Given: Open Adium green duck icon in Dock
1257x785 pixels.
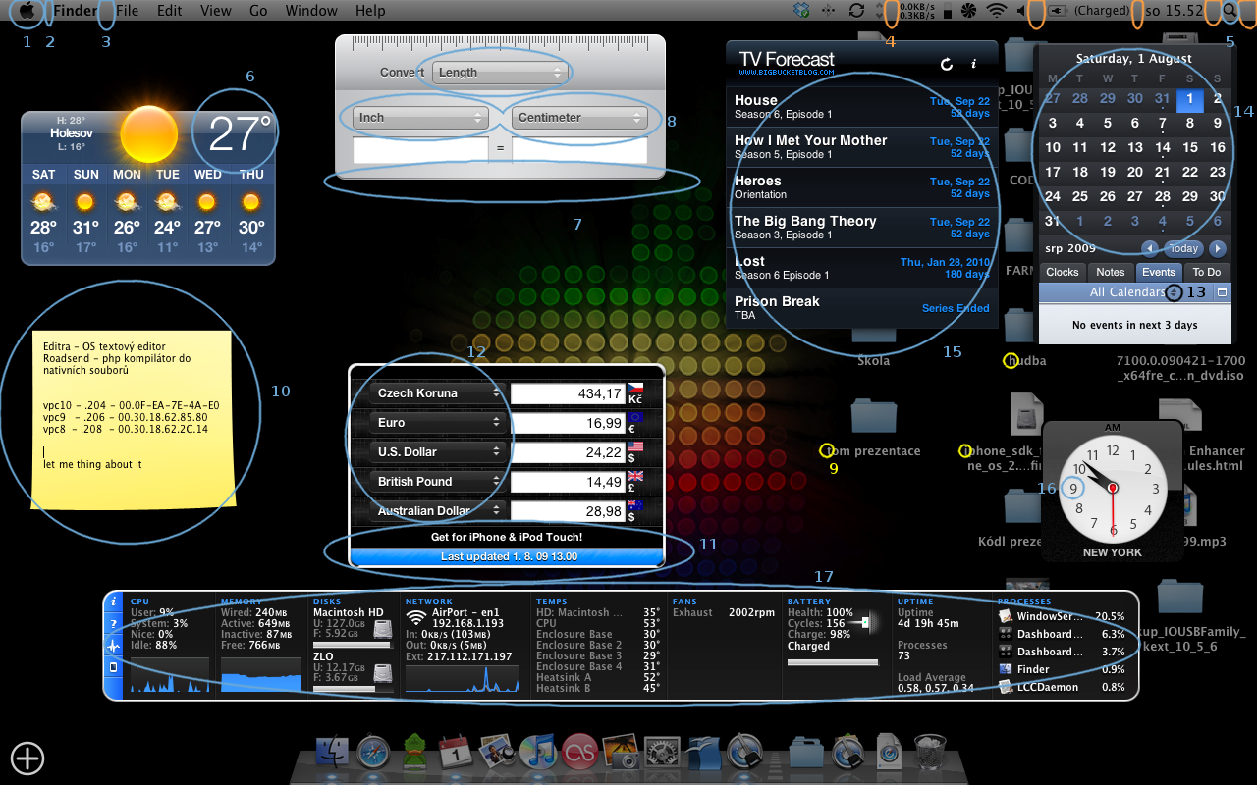Looking at the screenshot, I should point(415,751).
